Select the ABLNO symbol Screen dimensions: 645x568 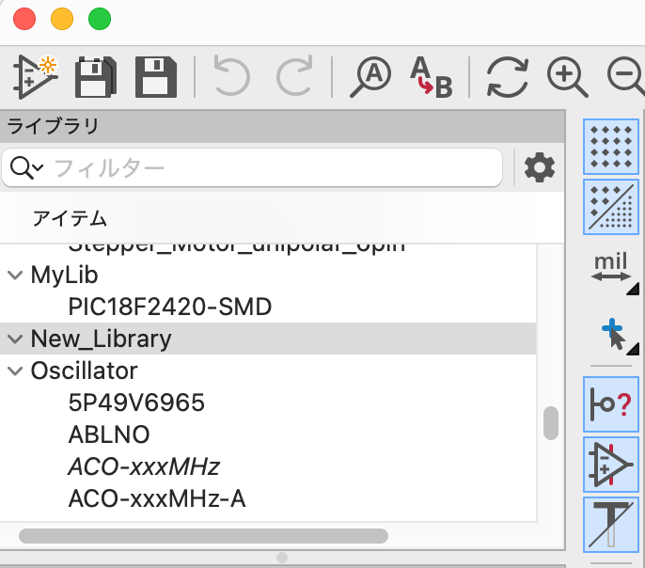click(268, 434)
